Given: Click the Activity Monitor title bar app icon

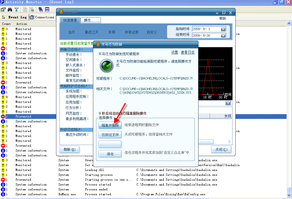Looking at the screenshot, I should 2,2.
